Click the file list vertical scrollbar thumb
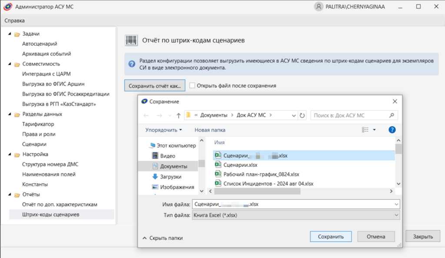 pos(399,149)
